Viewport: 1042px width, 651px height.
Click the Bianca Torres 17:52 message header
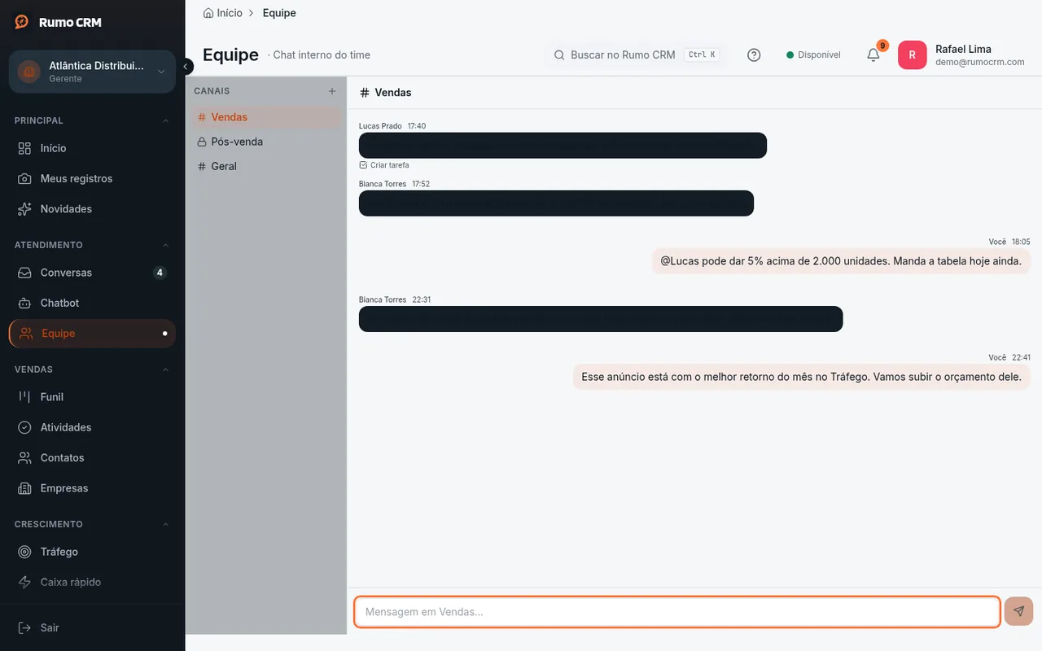coord(394,184)
